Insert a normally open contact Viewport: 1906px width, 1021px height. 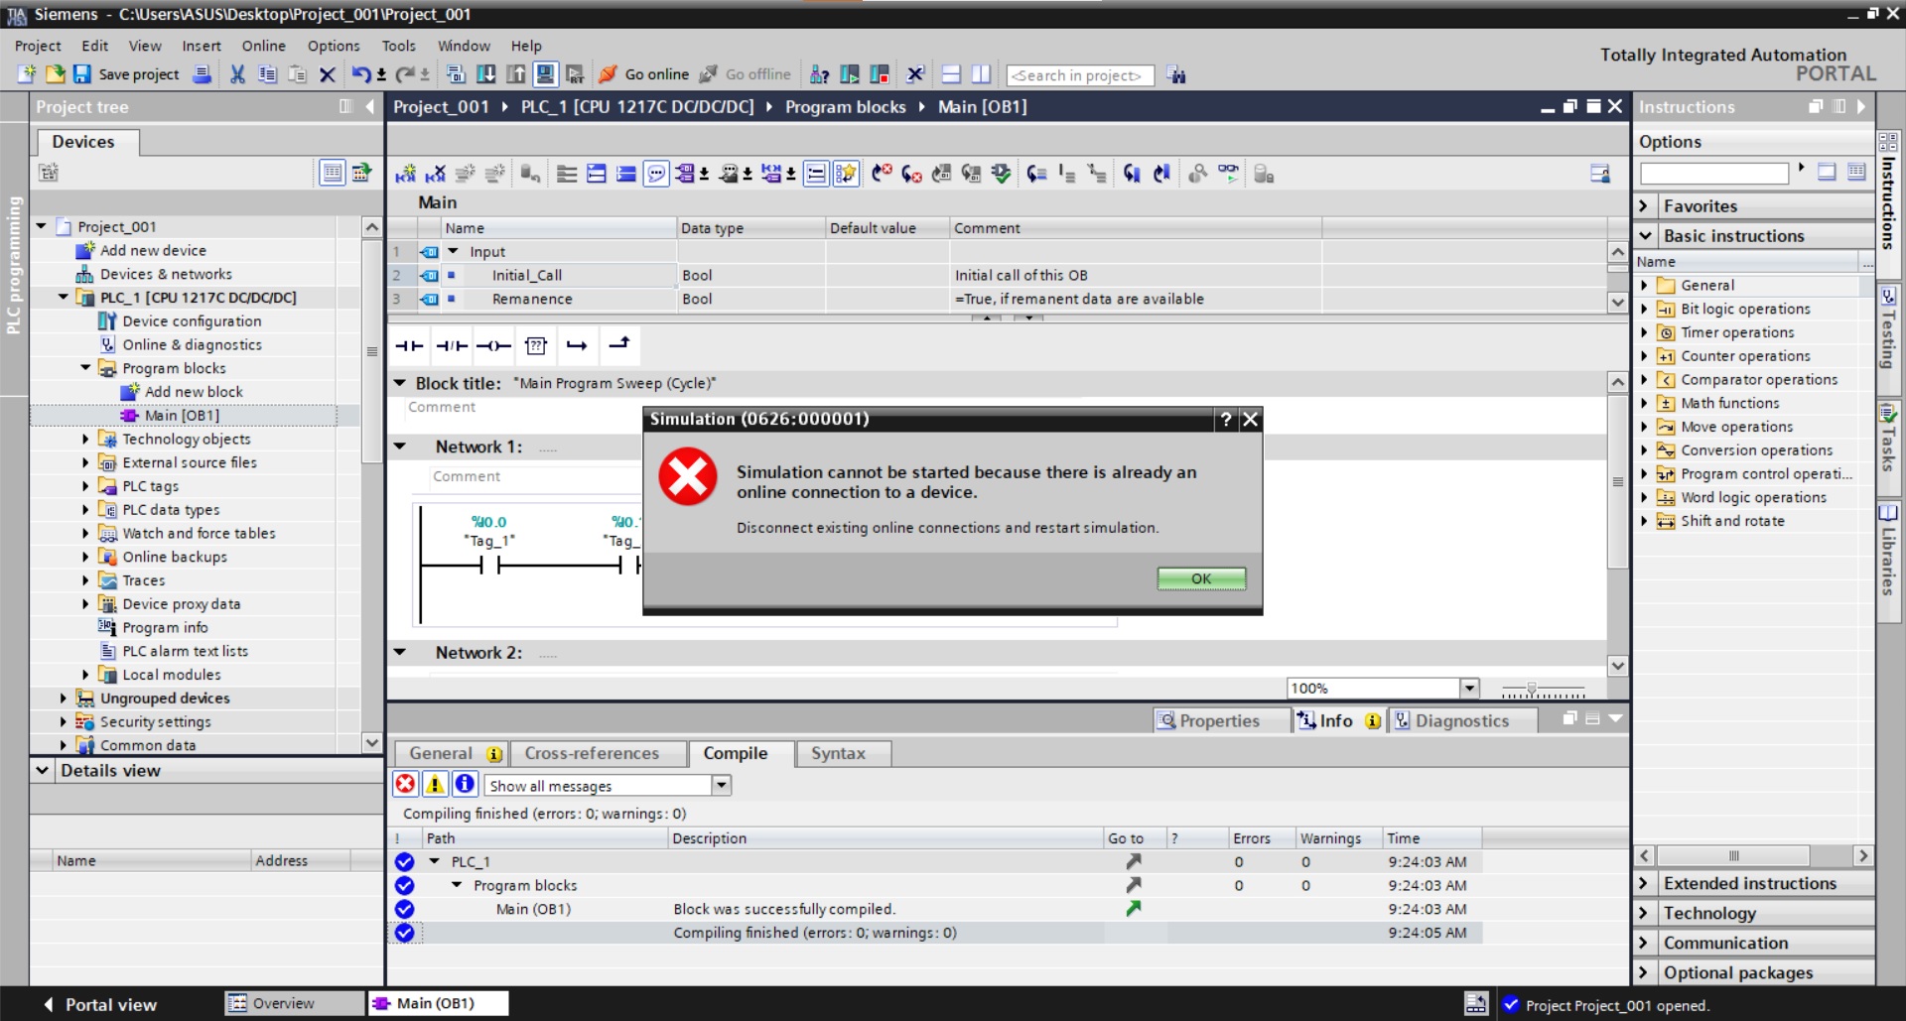[409, 345]
